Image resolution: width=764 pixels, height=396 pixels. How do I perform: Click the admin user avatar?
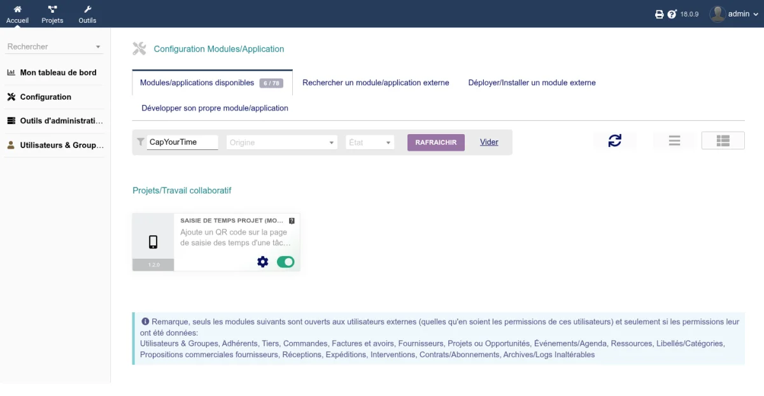[718, 14]
